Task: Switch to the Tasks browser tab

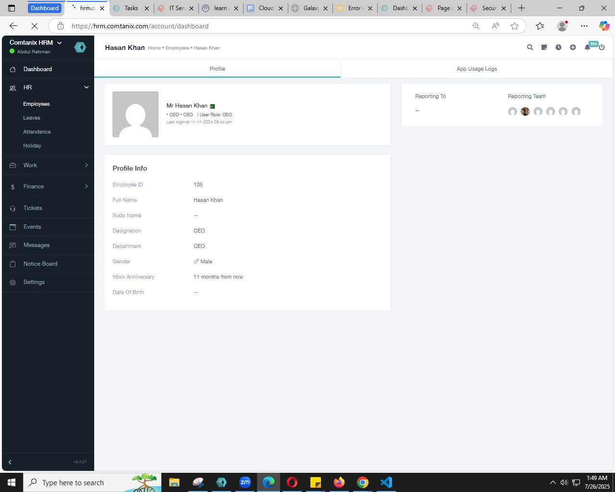Action: 131,8
